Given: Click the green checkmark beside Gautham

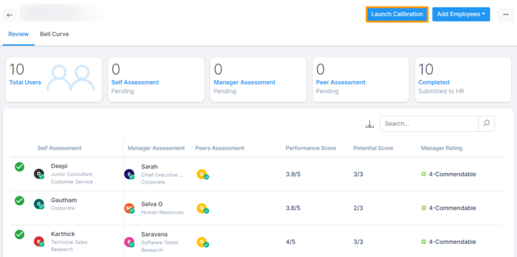Looking at the screenshot, I should tap(20, 201).
